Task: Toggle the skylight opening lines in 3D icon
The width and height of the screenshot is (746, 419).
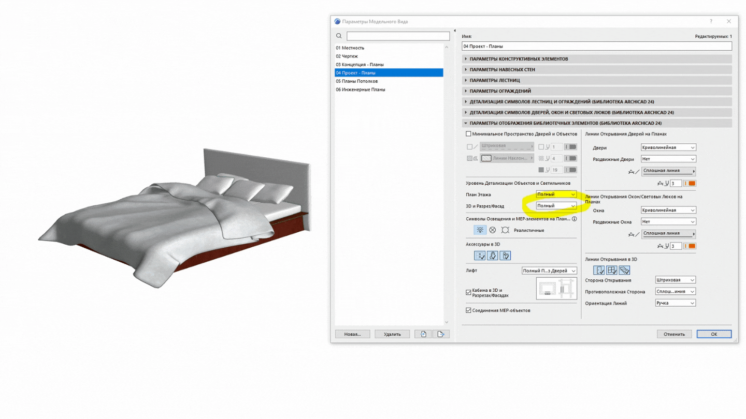Action: tap(624, 270)
